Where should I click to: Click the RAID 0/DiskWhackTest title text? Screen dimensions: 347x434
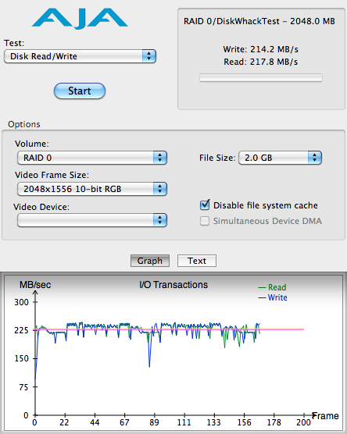[259, 21]
